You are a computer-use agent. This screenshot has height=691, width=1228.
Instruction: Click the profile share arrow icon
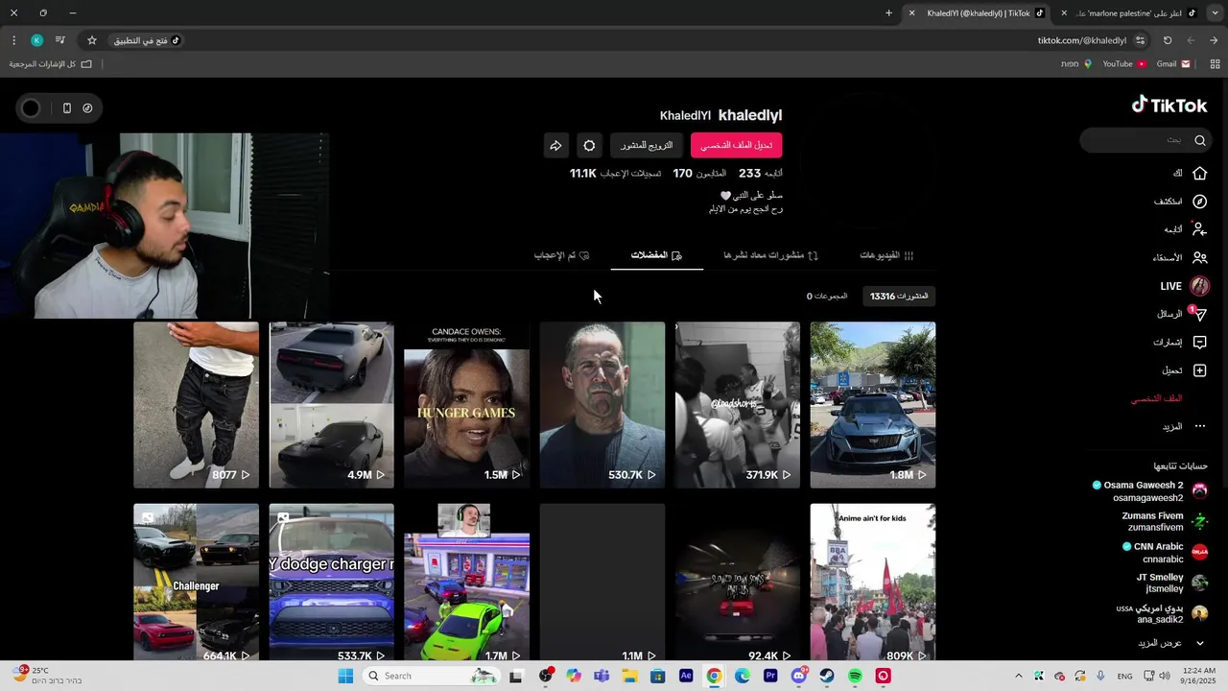point(555,146)
